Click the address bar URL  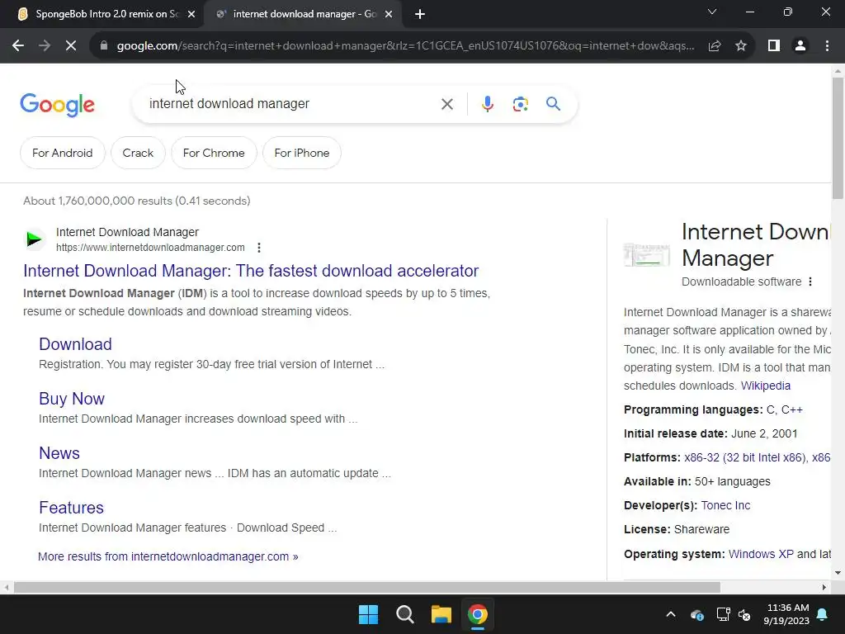coord(405,46)
